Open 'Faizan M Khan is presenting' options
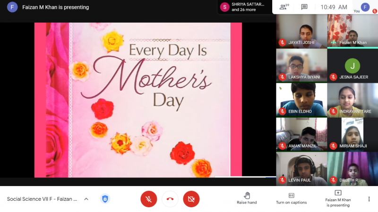 (338, 198)
